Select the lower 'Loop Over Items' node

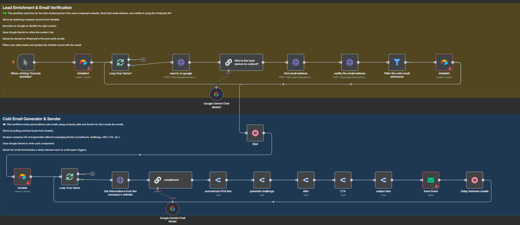[x=70, y=176]
